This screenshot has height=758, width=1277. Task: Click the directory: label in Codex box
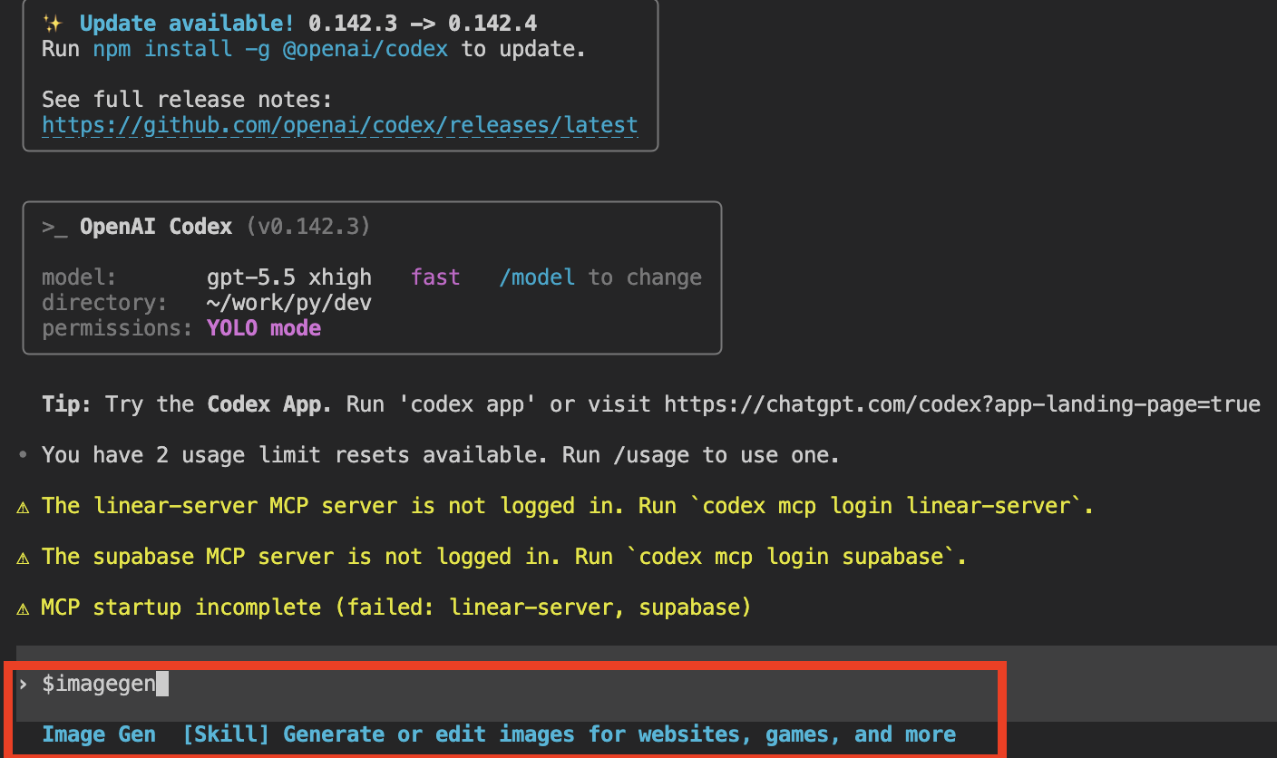pos(105,303)
